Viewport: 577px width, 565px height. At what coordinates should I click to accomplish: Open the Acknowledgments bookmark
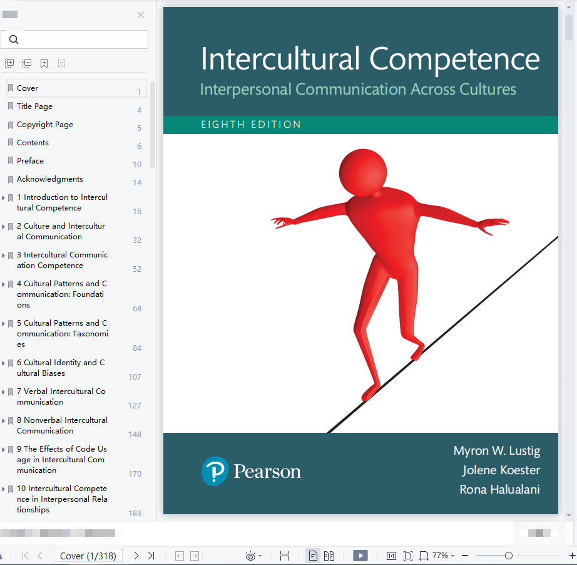pyautogui.click(x=50, y=179)
